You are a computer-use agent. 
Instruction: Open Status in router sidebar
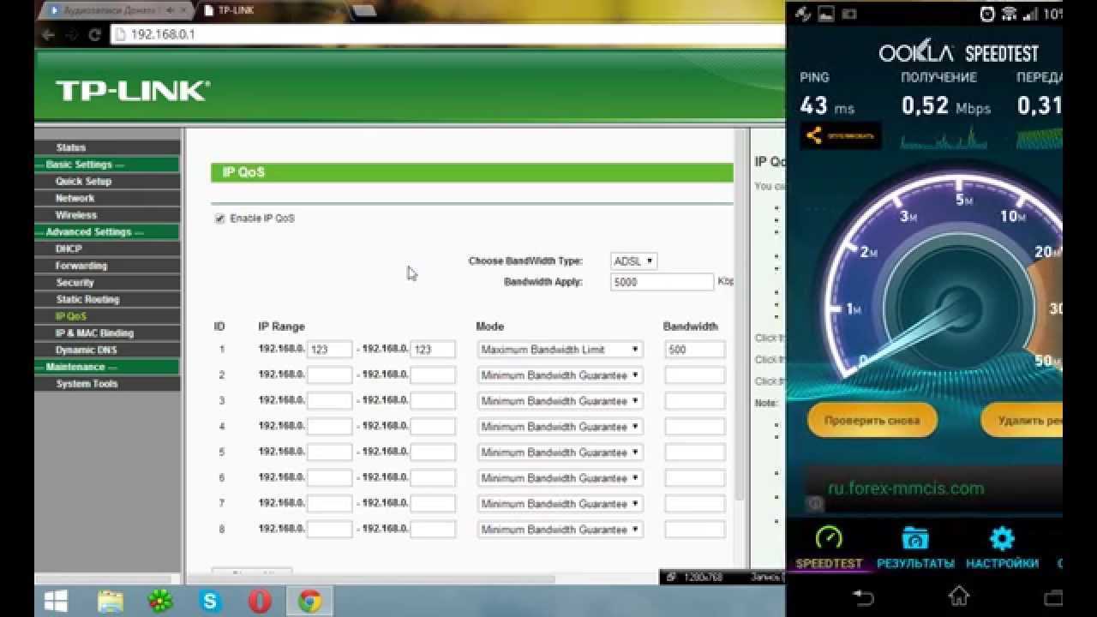coord(71,147)
